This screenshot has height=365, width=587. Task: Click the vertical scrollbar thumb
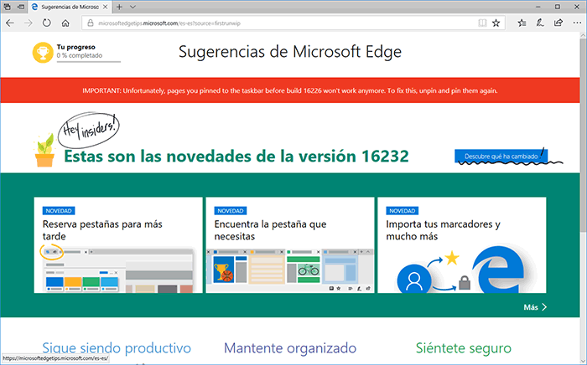coord(584,136)
